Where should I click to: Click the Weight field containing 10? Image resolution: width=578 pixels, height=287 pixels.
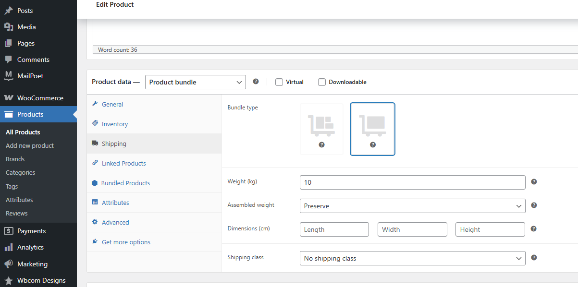tap(412, 182)
